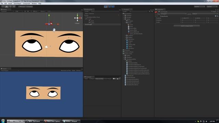Click the scene orientation gizmo center cube
Viewport: 219px width, 123px height.
77,18
